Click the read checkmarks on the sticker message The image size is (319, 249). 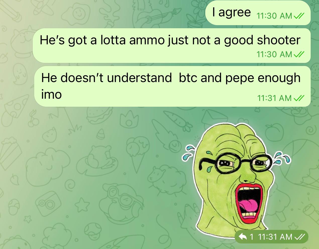(x=299, y=237)
